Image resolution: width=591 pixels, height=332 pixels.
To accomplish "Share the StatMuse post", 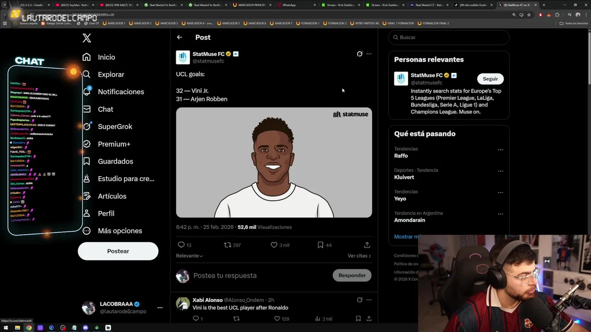I will (x=367, y=245).
